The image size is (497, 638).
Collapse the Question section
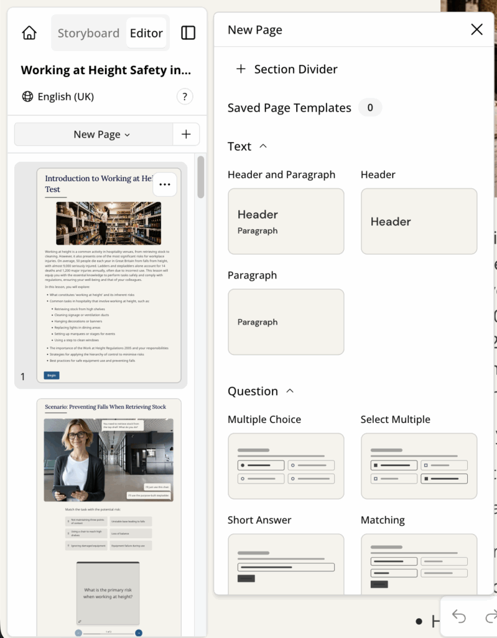tap(289, 391)
